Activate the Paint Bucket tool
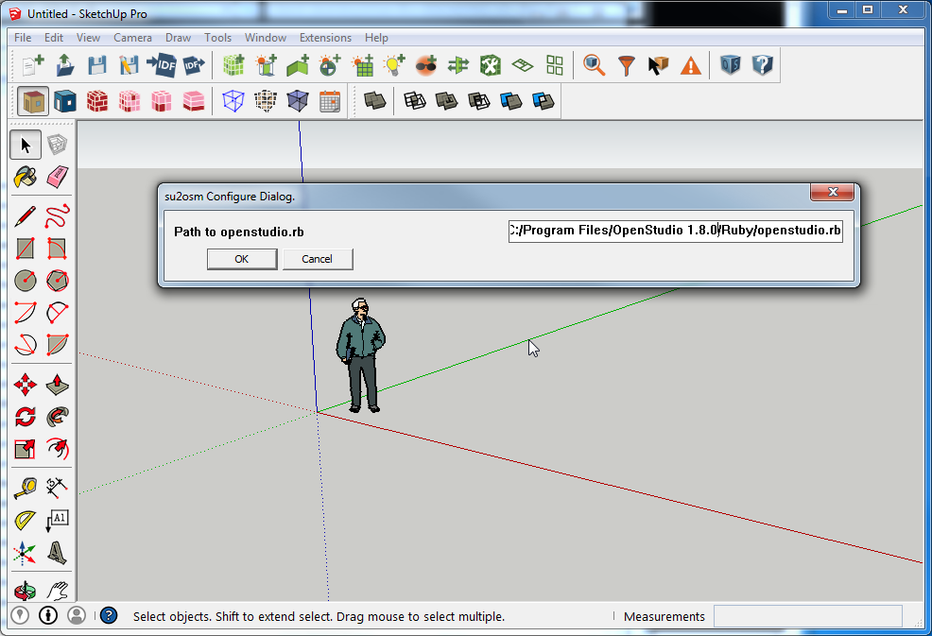Image resolution: width=932 pixels, height=636 pixels. tap(26, 177)
